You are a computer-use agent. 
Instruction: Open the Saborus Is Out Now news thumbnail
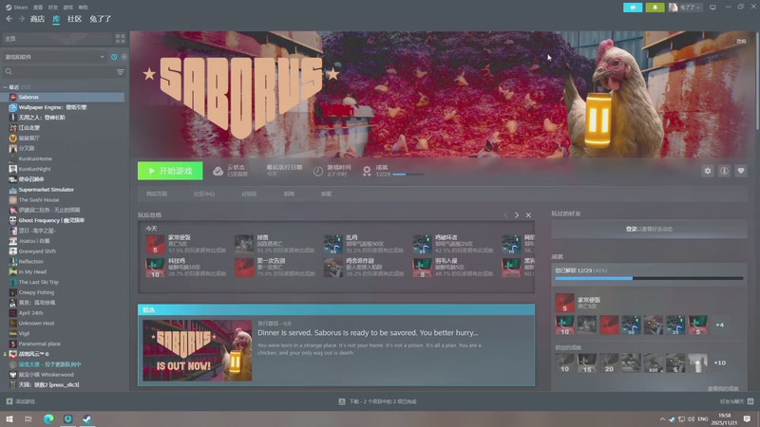click(198, 350)
